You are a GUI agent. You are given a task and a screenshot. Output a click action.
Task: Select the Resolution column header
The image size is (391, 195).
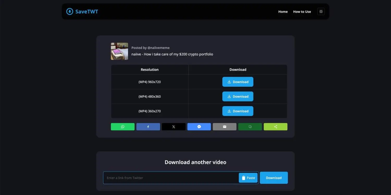click(150, 69)
